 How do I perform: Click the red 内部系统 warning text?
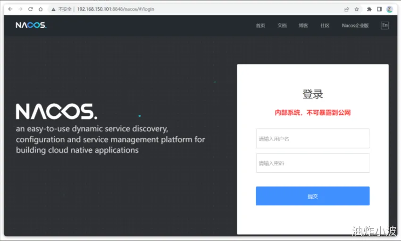click(312, 112)
